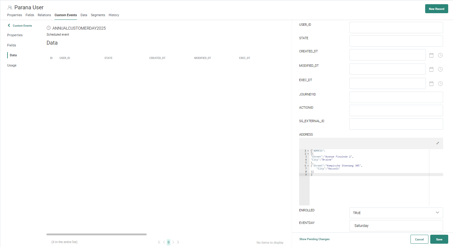Cancel the record edit
453x247 pixels.
pyautogui.click(x=419, y=239)
